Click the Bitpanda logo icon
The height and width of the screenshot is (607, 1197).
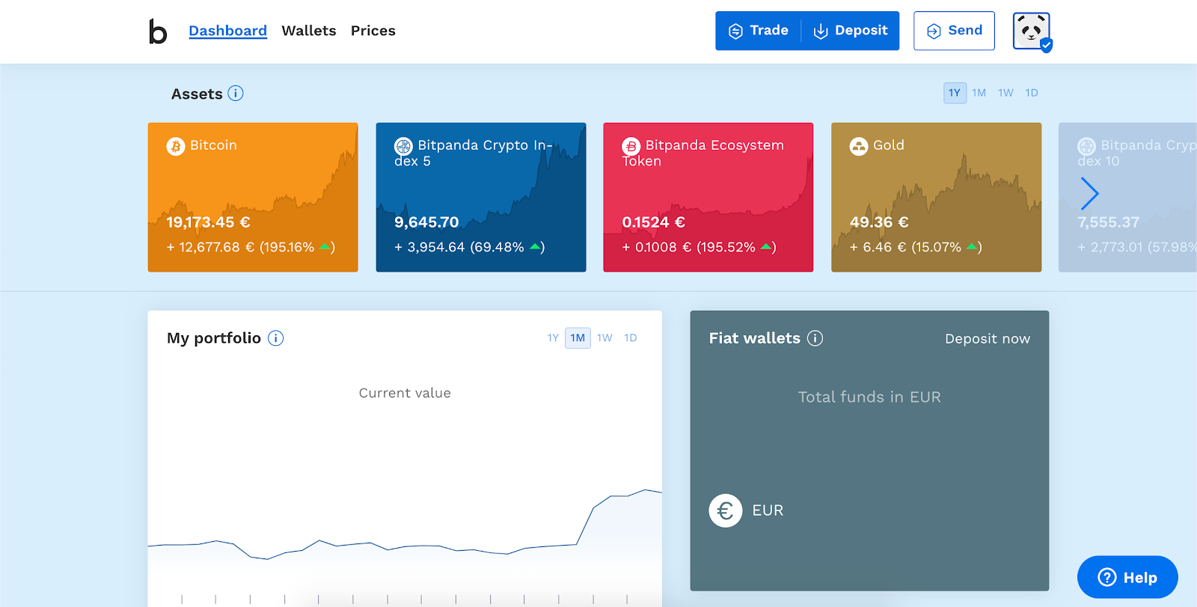pos(158,31)
